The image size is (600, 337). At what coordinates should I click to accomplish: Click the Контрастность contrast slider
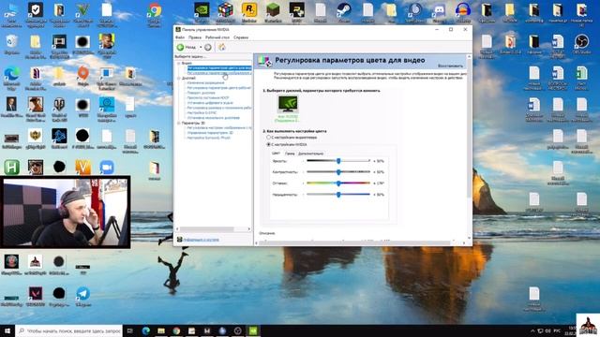[338, 172]
